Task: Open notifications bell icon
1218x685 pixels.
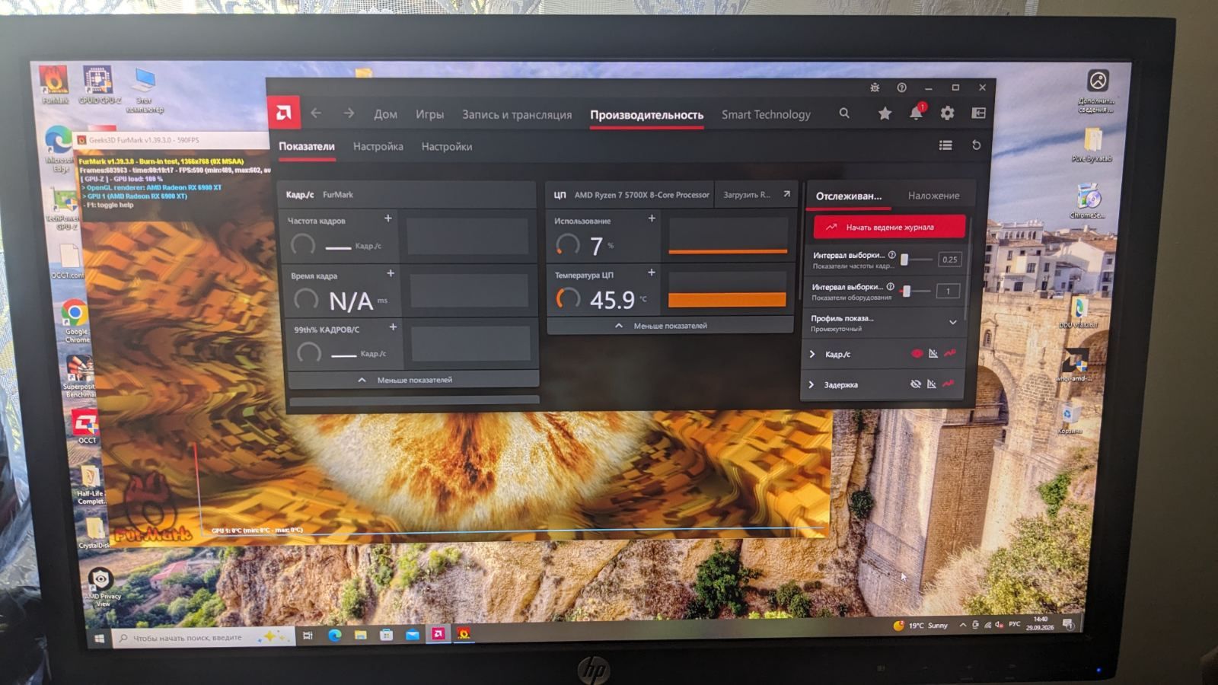Action: 917,113
